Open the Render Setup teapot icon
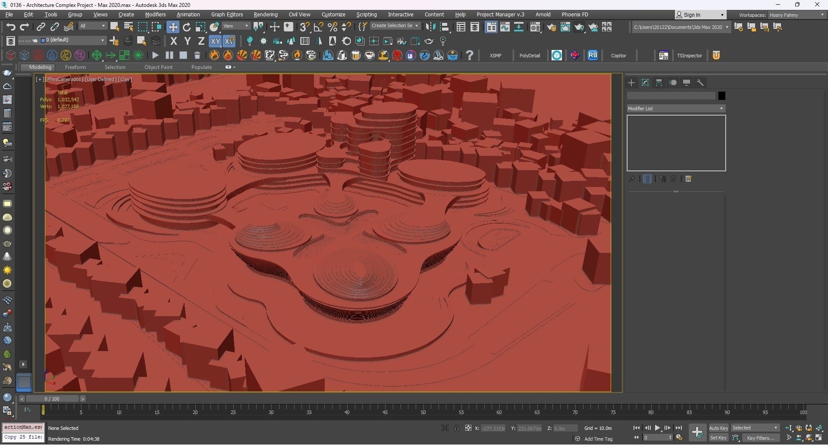 pos(552,27)
